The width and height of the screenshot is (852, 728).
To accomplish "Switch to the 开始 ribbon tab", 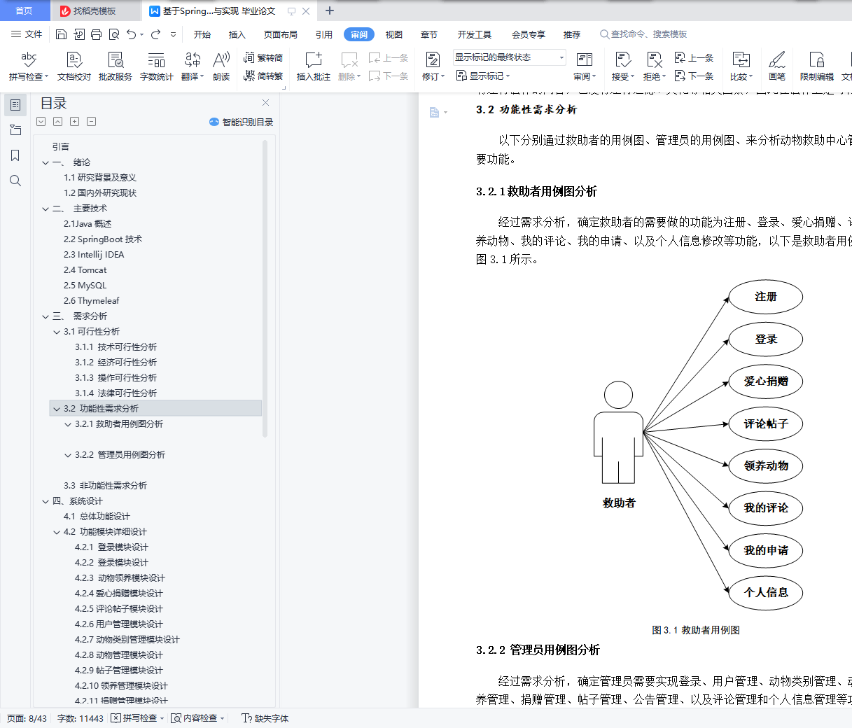I will click(202, 34).
